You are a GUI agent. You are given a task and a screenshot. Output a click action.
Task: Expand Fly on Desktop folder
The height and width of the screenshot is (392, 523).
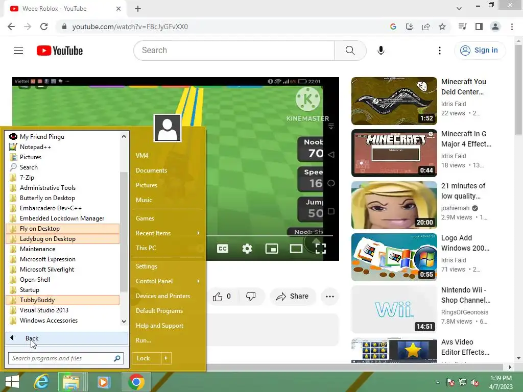(63, 228)
